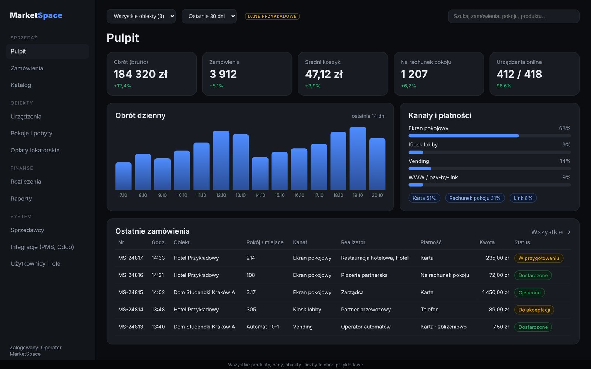Focus the Szukaj zamówienia search field
This screenshot has height=369, width=591.
point(513,16)
